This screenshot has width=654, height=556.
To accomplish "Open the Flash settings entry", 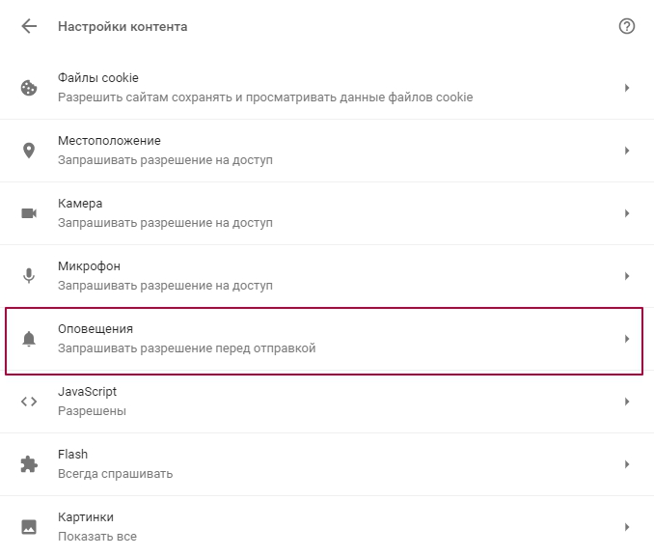I will coord(327,464).
